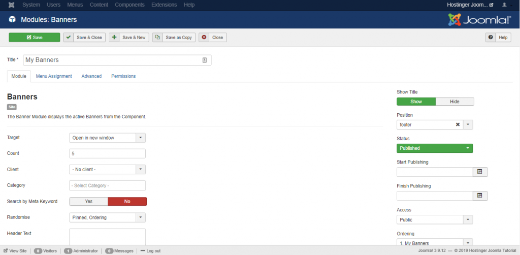Click the copy icon on Save as Copy

tap(157, 38)
